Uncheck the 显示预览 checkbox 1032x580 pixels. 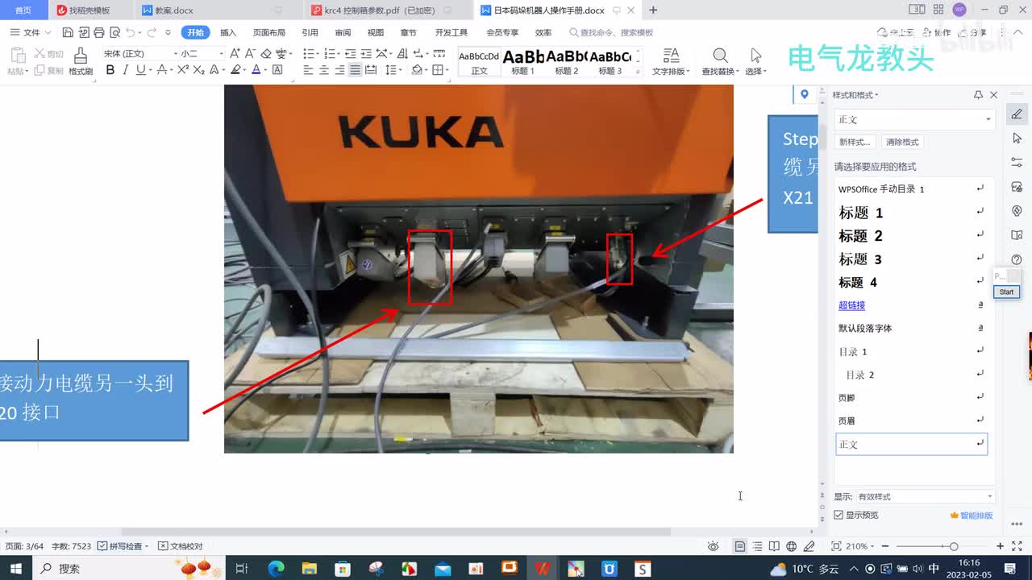[838, 515]
